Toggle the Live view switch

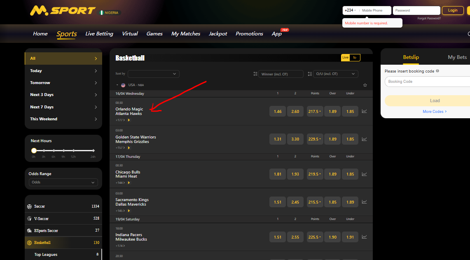tap(351, 58)
